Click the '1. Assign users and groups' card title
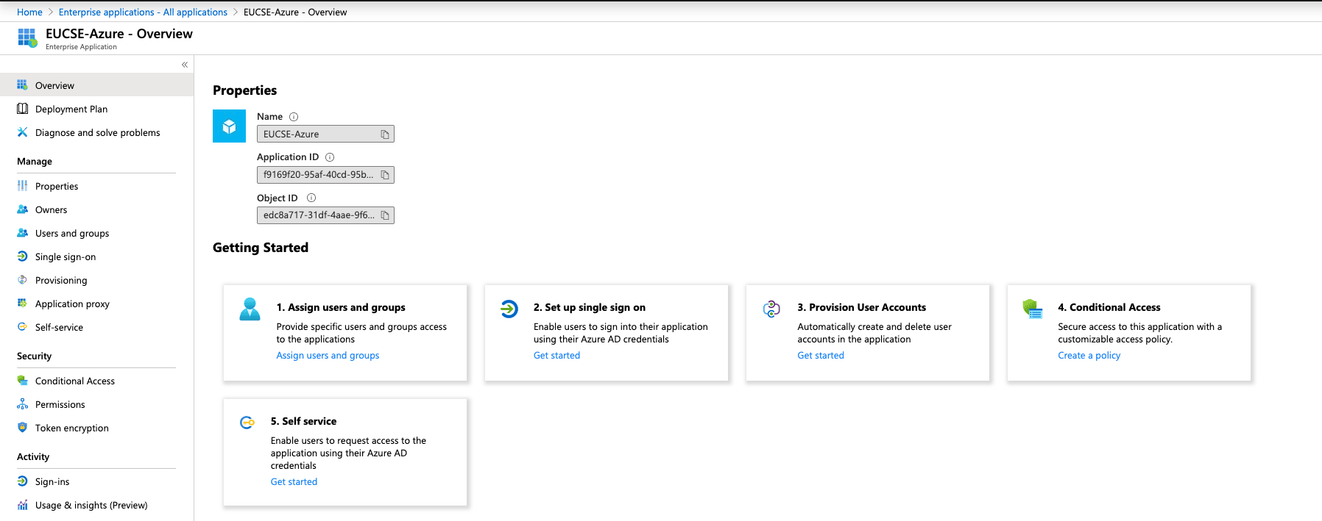The image size is (1322, 521). click(341, 307)
